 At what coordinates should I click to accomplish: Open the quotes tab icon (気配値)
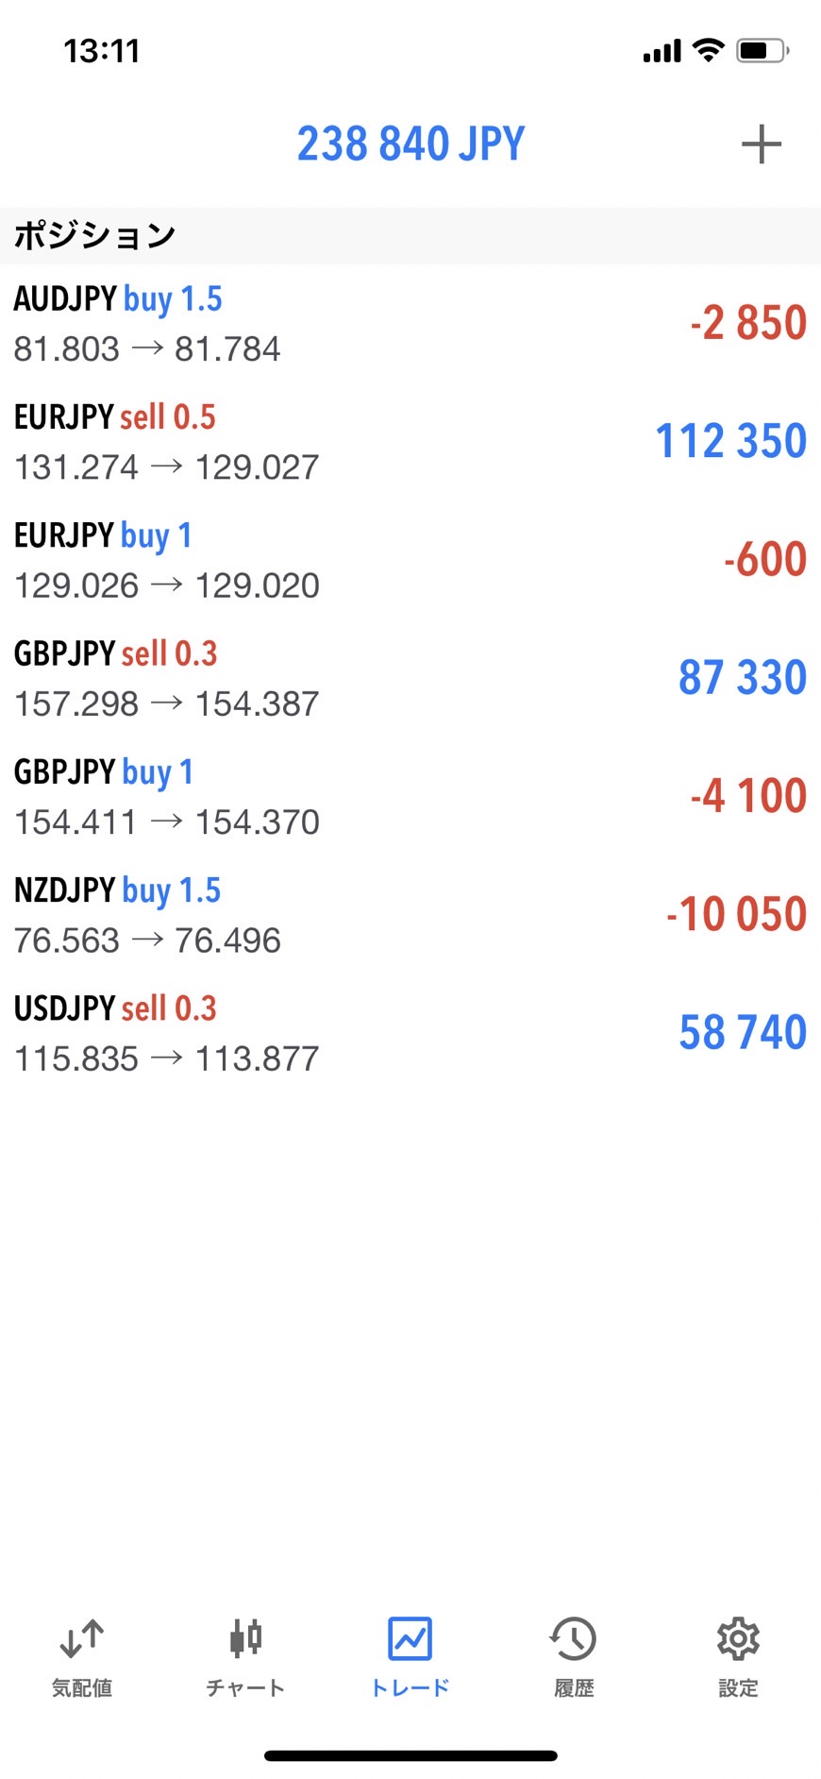82,1639
